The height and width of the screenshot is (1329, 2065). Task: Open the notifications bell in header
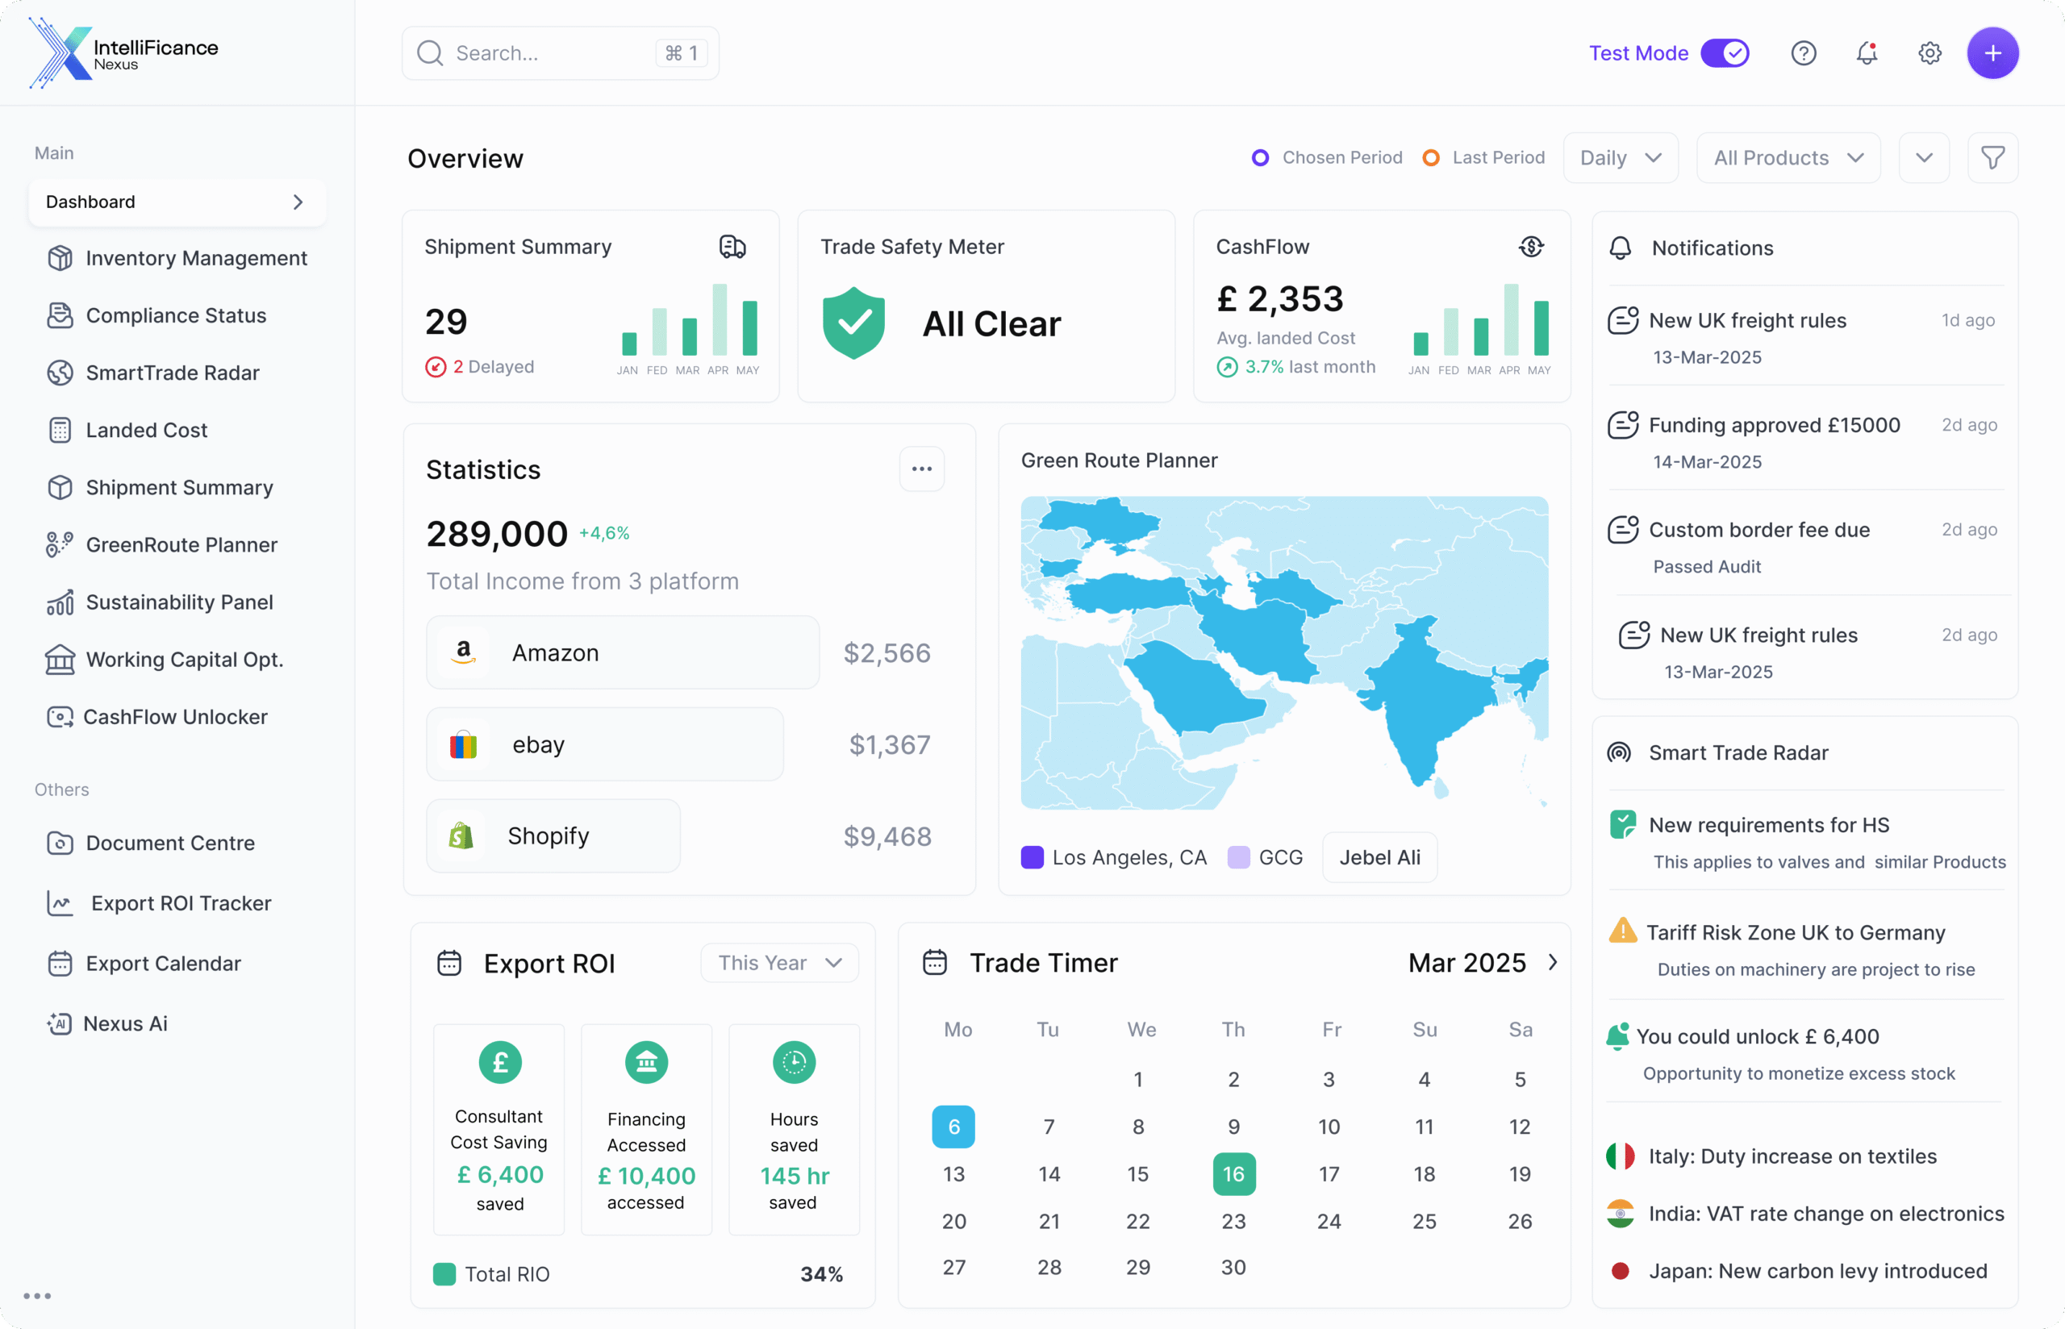pyautogui.click(x=1867, y=53)
